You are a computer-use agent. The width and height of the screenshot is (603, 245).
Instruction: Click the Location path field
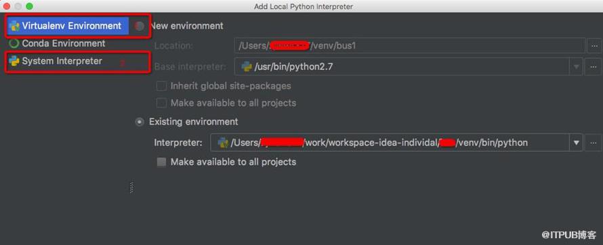[x=410, y=46]
